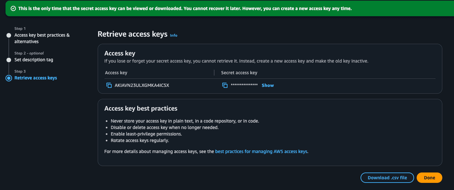Click the AKIAVN23ULXGMKA4IC5X key value

click(x=142, y=85)
